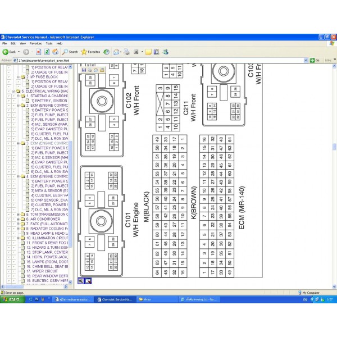The height and width of the screenshot is (337, 337).
Task: Open the File menu
Action: 4,43
